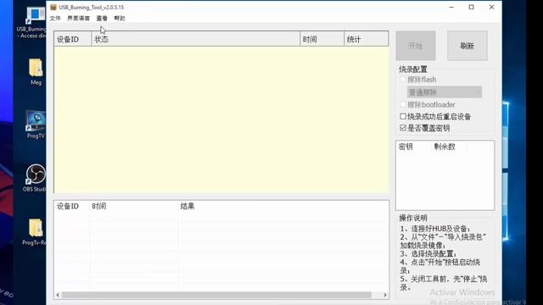
Task: Click the log scrollbar right arrow
Action: point(384,295)
